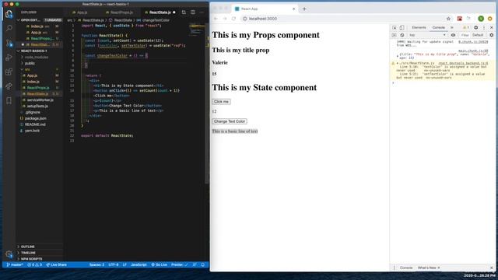Open DevTools Settings gear in top bar
This screenshot has height=280, width=498.
(475, 28)
